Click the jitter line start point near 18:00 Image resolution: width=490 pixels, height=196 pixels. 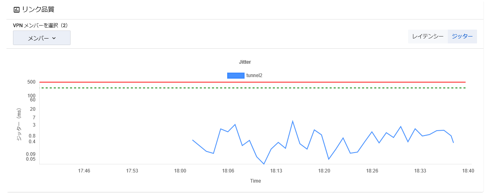pyautogui.click(x=193, y=140)
